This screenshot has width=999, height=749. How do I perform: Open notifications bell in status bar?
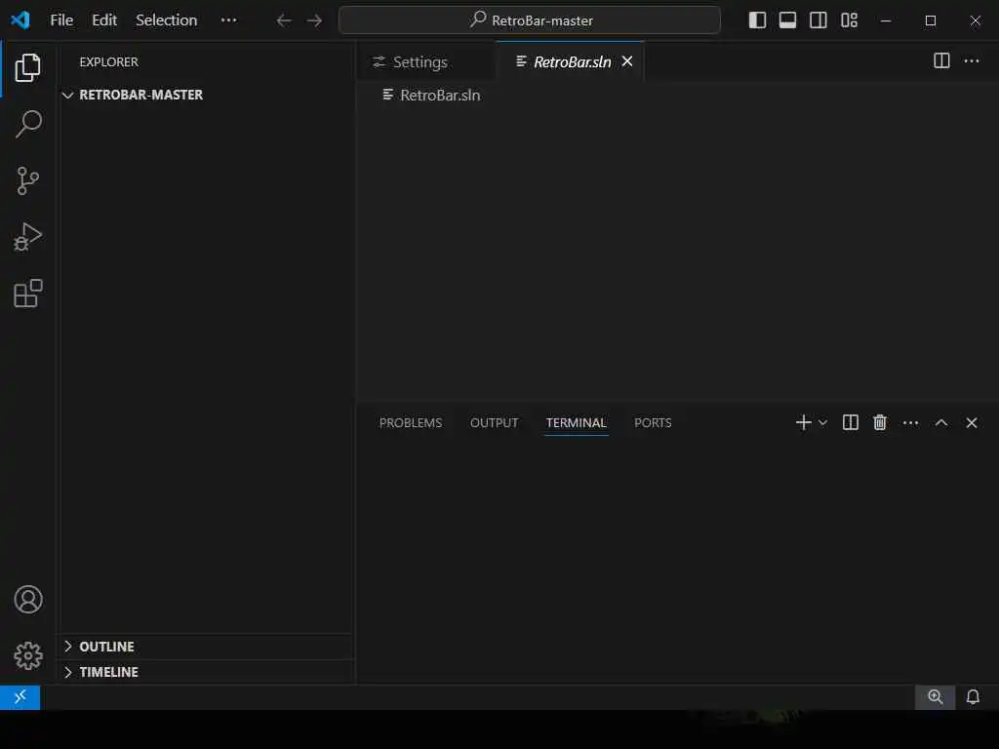pos(973,696)
